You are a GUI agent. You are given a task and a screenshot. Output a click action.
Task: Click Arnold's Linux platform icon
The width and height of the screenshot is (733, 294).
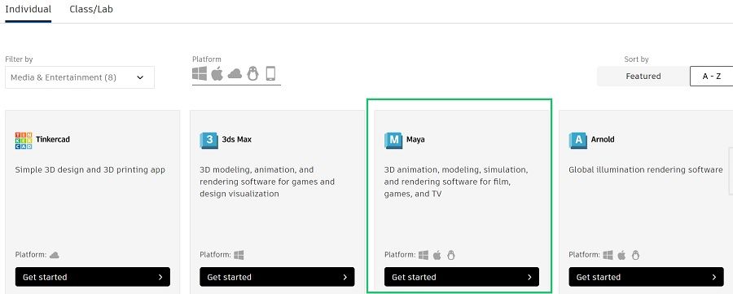pyautogui.click(x=635, y=255)
